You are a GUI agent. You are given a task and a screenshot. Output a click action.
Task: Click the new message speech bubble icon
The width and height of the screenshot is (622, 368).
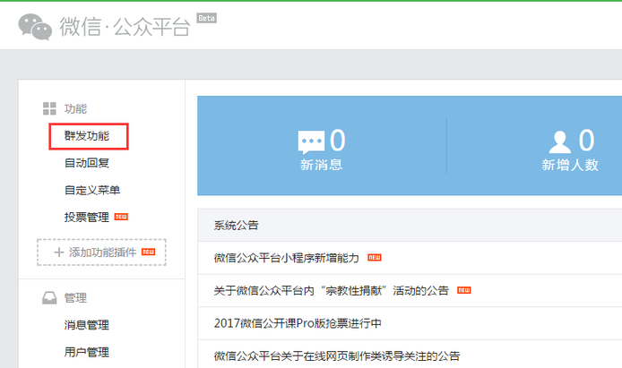pos(311,141)
